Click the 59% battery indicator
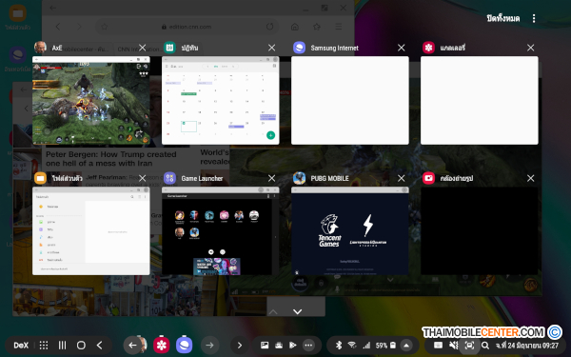This screenshot has height=357, width=571. (385, 345)
